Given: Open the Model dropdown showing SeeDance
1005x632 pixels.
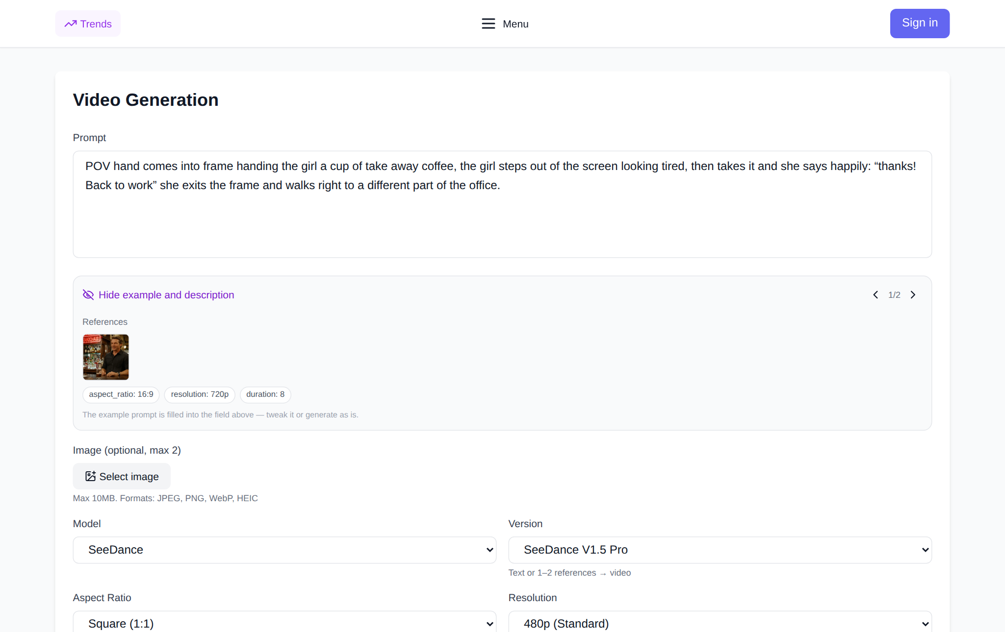Looking at the screenshot, I should pyautogui.click(x=284, y=550).
